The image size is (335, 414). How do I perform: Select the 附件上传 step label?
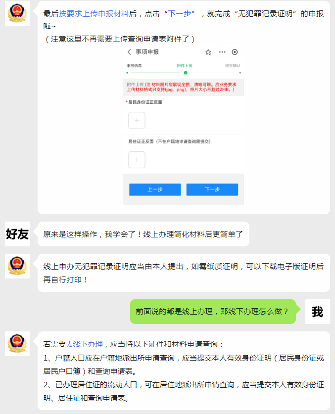click(185, 66)
